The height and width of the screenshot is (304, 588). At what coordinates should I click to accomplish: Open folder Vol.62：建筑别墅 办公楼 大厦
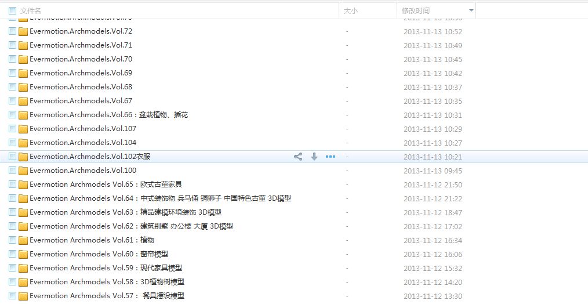click(x=131, y=226)
